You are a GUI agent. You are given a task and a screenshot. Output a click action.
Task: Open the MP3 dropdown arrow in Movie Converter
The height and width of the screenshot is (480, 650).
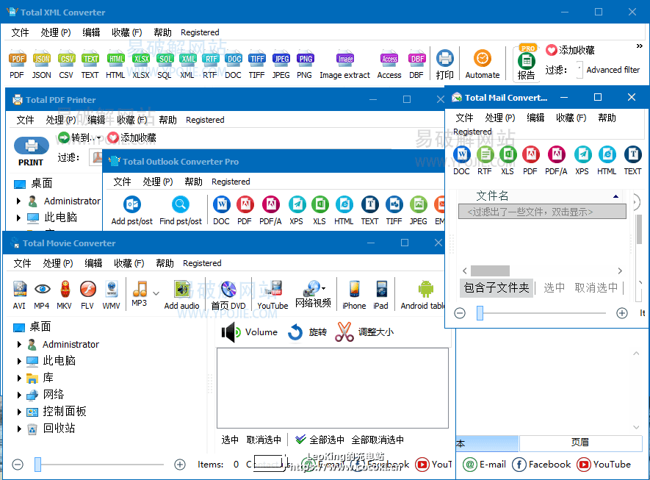[x=156, y=293]
